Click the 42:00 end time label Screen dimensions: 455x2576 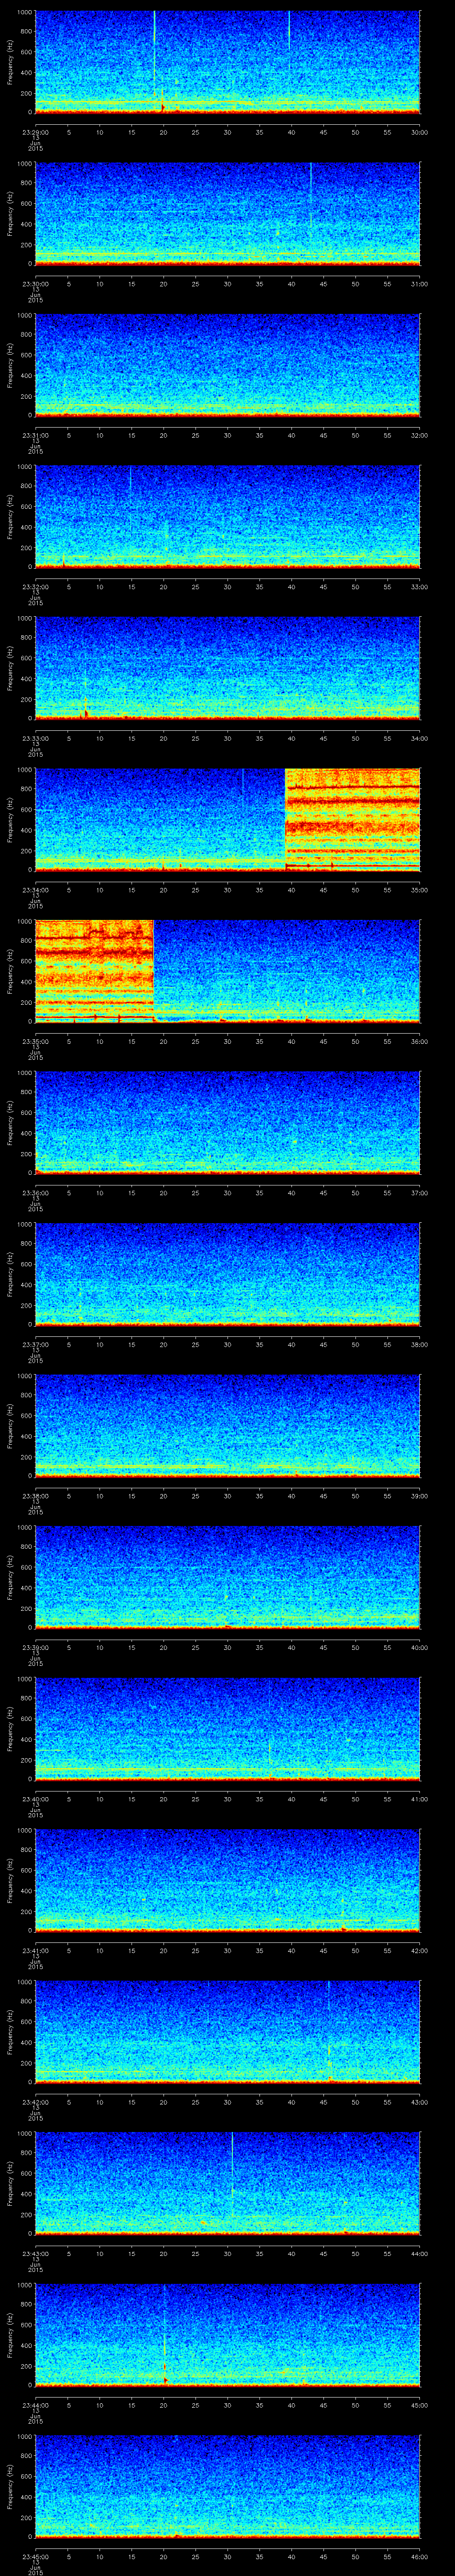point(419,1950)
